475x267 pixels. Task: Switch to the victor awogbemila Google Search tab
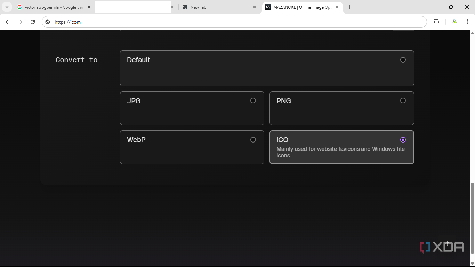pyautogui.click(x=54, y=7)
